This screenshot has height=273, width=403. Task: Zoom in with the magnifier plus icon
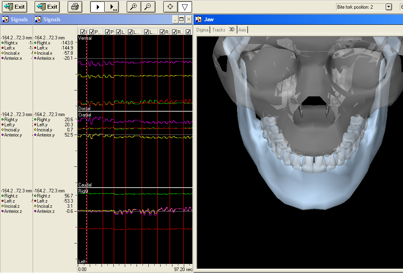[133, 7]
